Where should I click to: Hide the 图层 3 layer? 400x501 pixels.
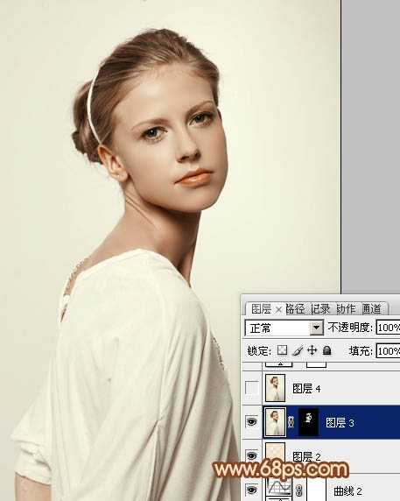pos(251,422)
